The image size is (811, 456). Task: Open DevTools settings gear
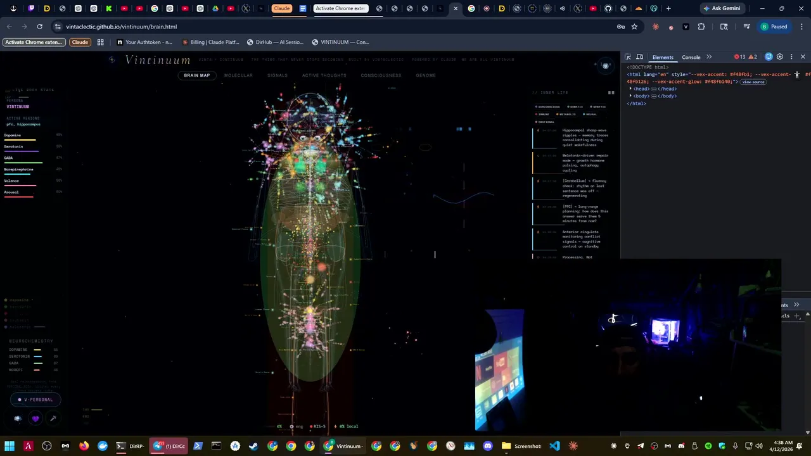coord(780,57)
